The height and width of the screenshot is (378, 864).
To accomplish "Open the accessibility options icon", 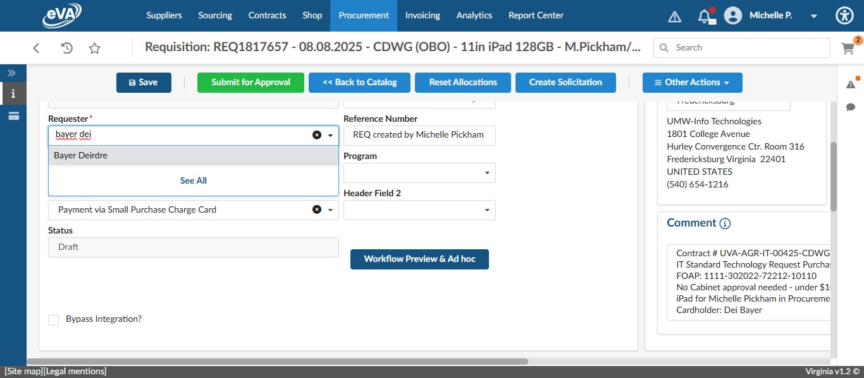I will (844, 15).
